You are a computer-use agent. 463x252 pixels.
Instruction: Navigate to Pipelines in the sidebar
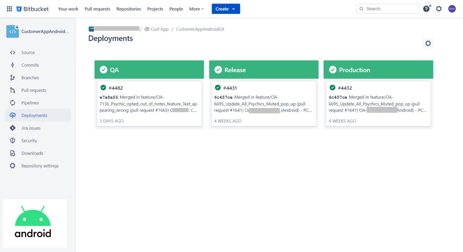coord(30,103)
